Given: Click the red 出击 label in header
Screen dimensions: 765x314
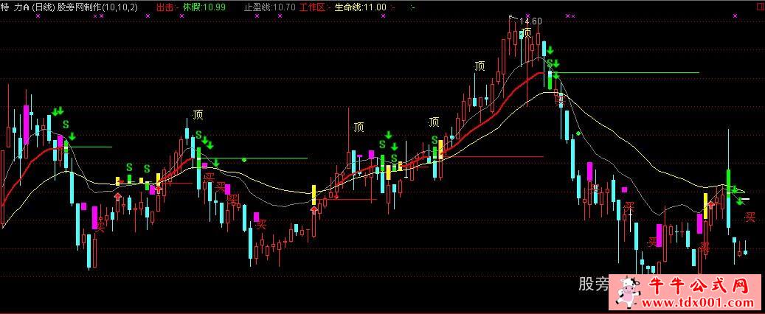Looking at the screenshot, I should (167, 7).
